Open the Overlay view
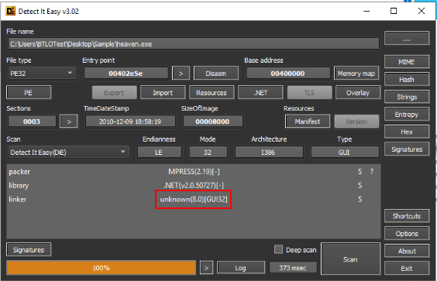 coord(358,92)
